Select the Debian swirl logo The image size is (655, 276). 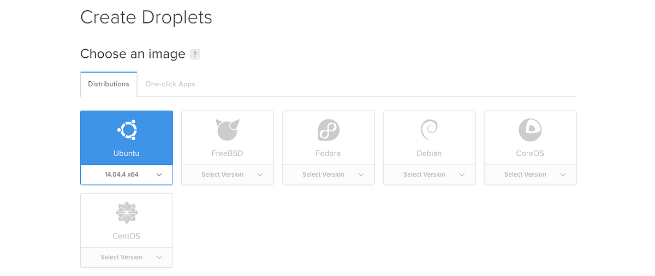(x=429, y=130)
